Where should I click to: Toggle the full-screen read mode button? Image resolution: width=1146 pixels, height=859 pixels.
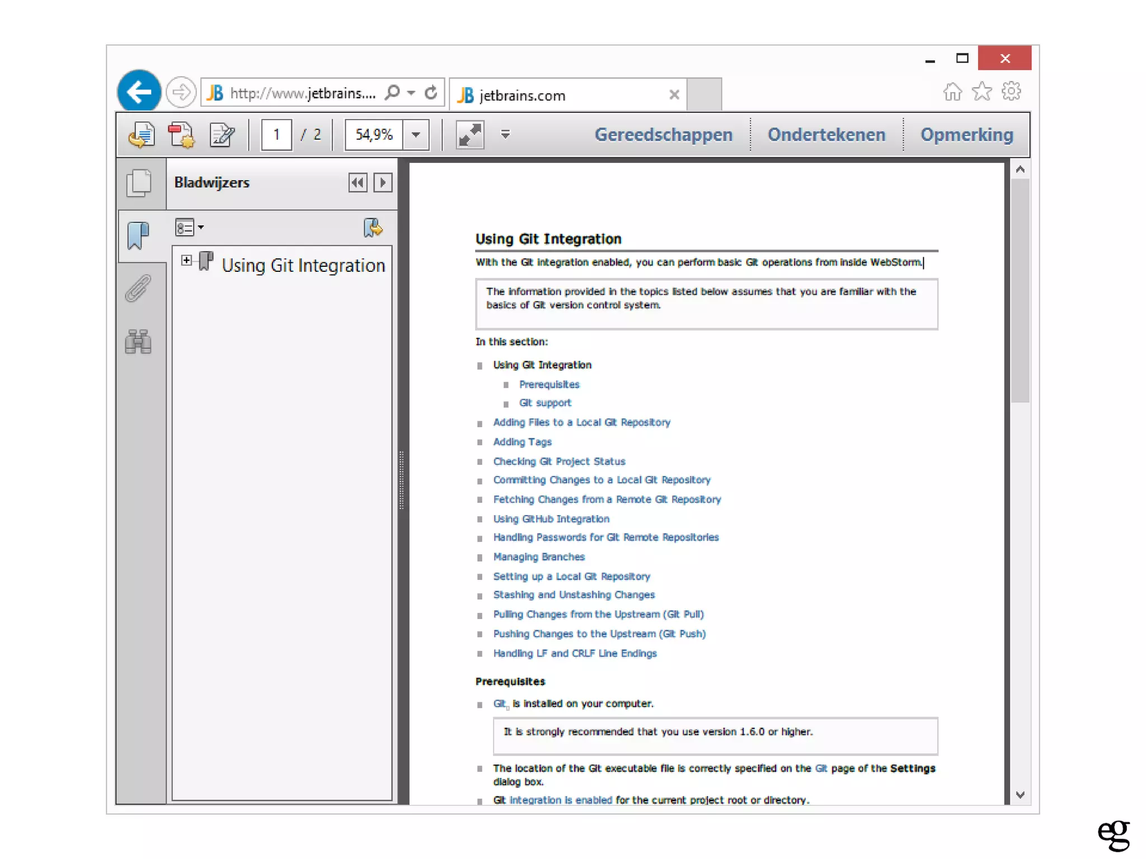[469, 135]
